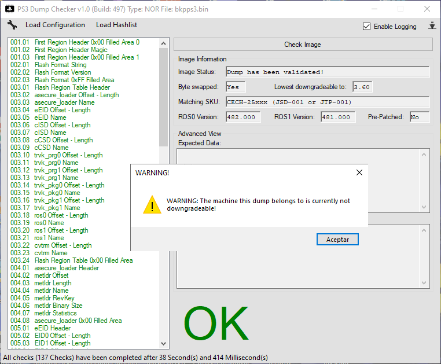This screenshot has width=441, height=364.
Task: Click the ROS1 Version field
Action: tap(338, 117)
